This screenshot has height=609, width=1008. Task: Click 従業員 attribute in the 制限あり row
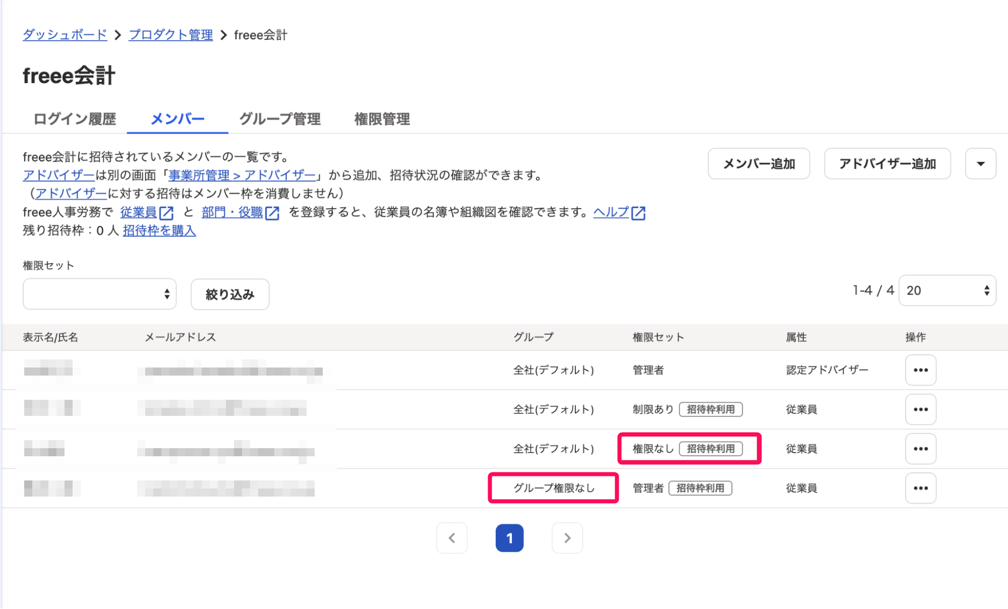click(x=801, y=409)
